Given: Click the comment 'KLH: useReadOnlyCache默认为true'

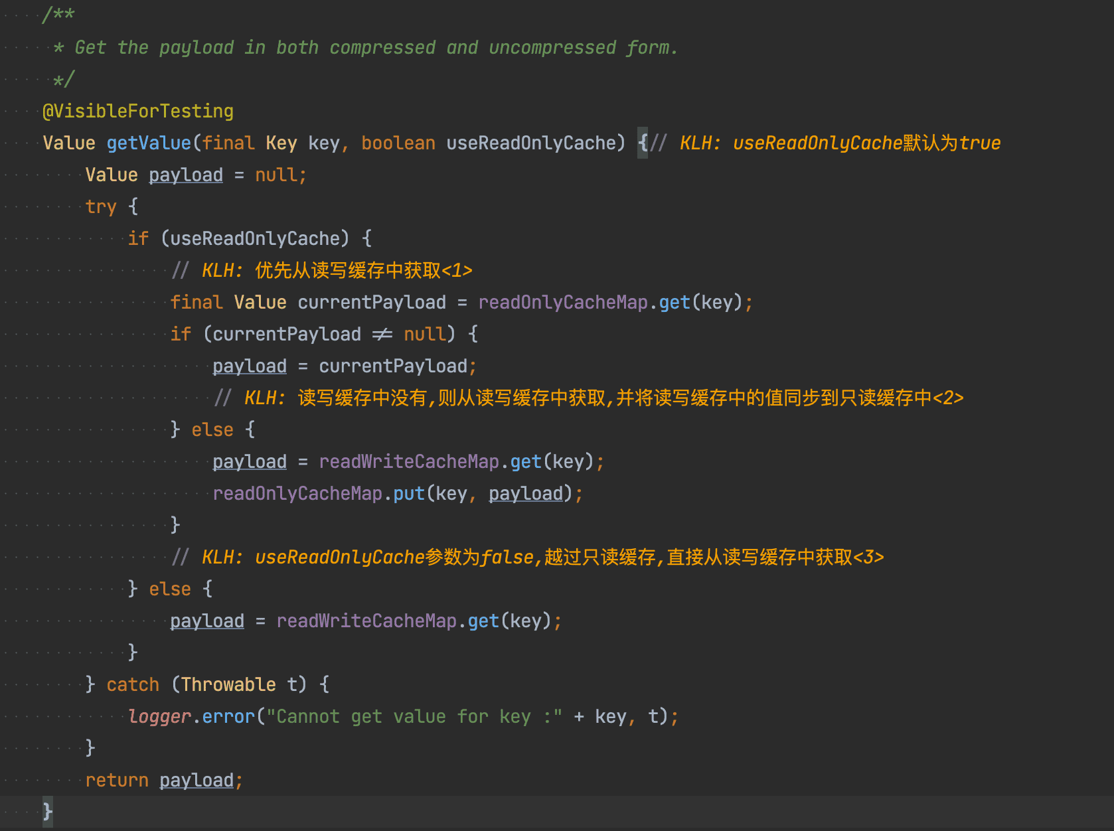Looking at the screenshot, I should [826, 143].
